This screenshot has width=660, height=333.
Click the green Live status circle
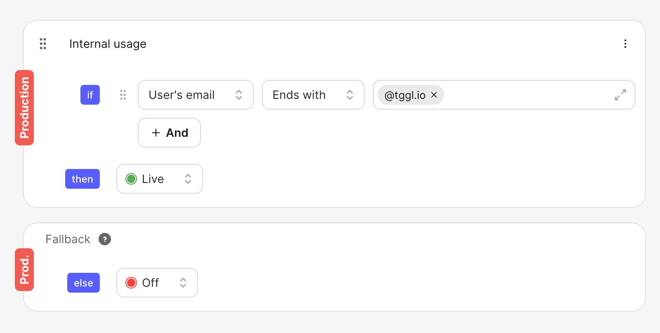131,179
